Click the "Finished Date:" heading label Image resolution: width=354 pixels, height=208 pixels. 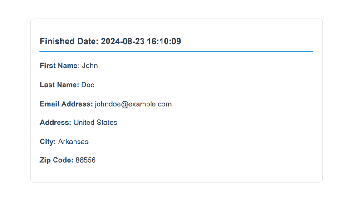coord(69,42)
